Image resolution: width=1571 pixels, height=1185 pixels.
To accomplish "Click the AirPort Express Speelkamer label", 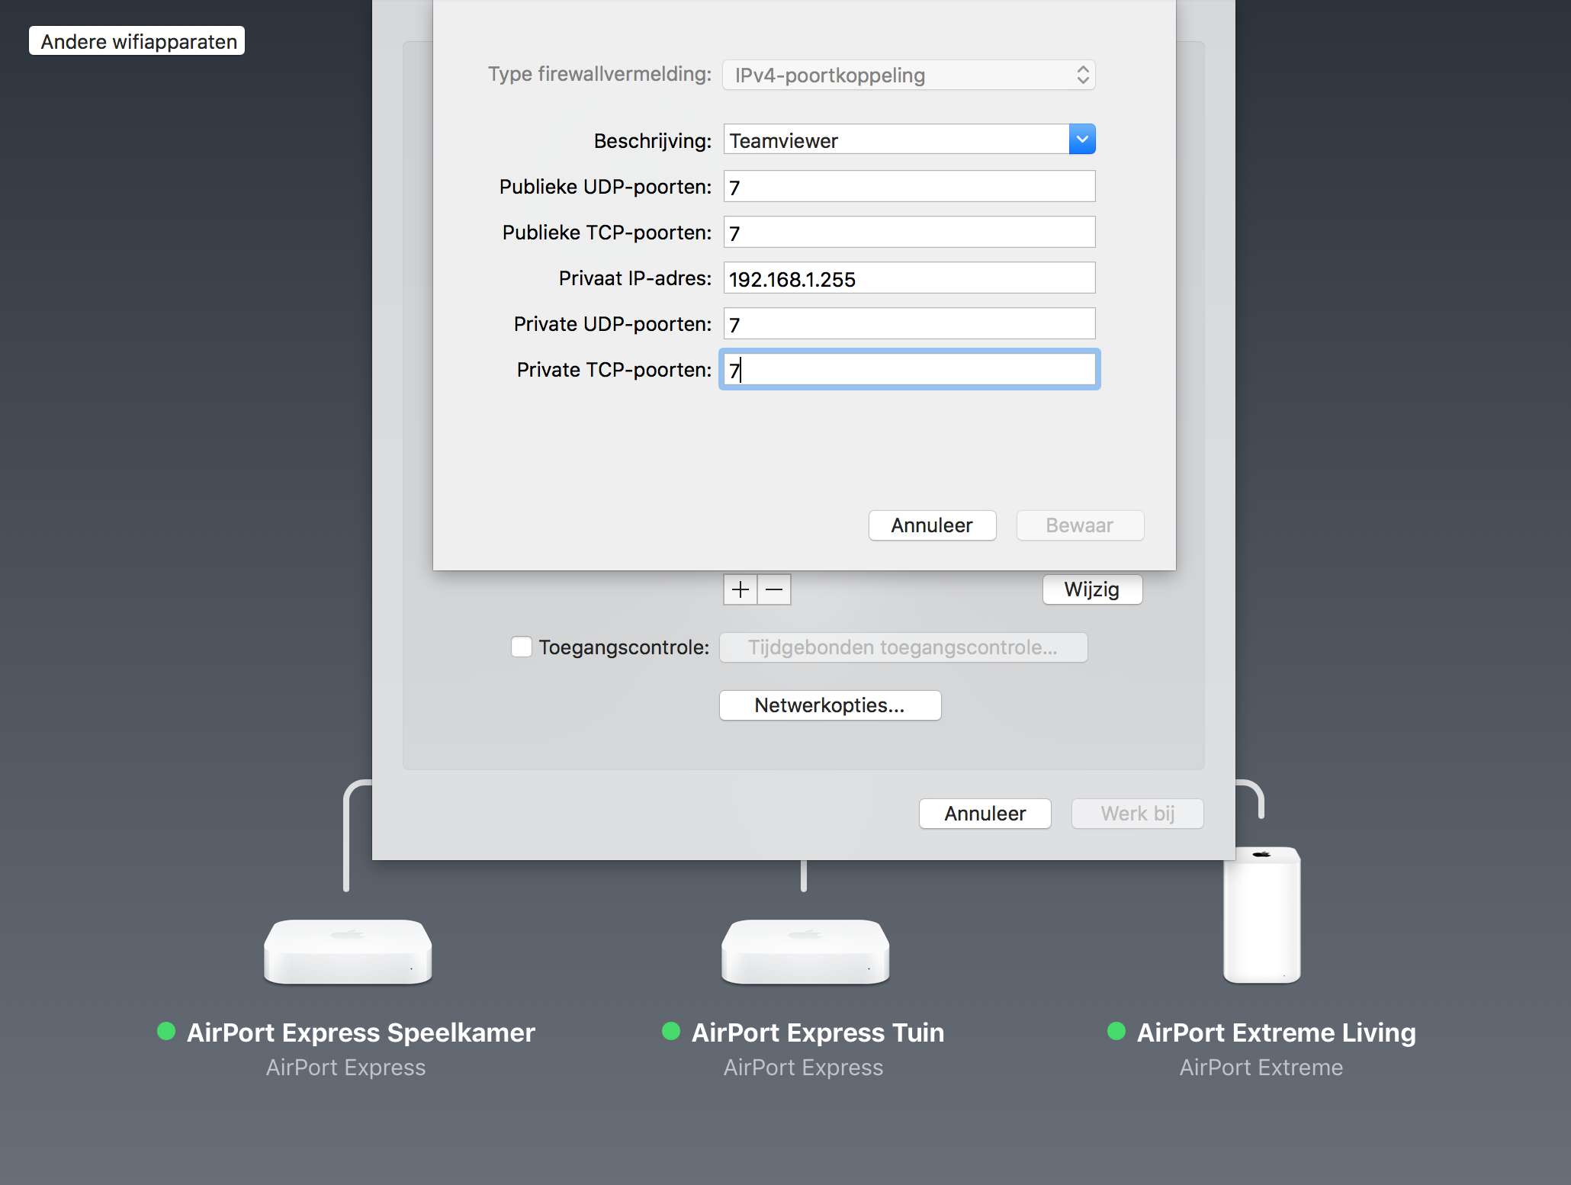I will click(361, 1032).
